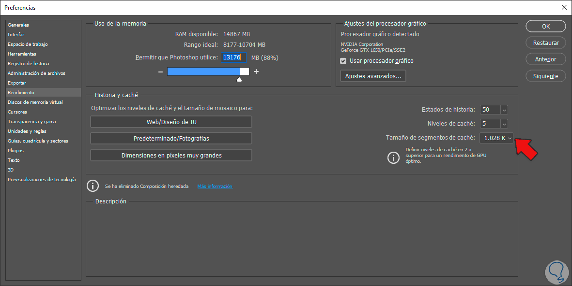Click the Estados de historia value field
The image size is (572, 286).
(491, 110)
